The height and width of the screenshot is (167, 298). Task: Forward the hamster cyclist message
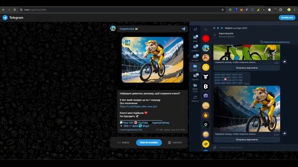tap(284, 134)
